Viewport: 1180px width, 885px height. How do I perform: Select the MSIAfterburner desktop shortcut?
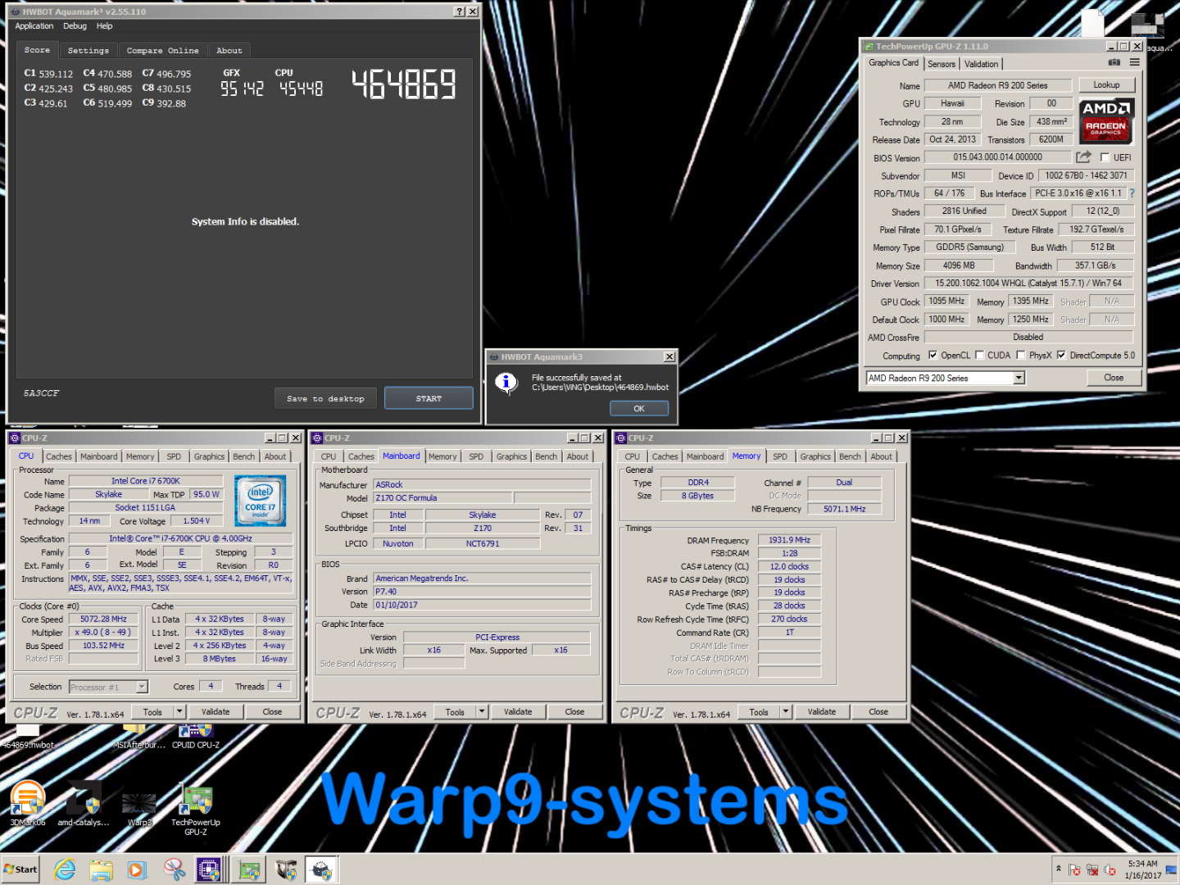(x=139, y=736)
